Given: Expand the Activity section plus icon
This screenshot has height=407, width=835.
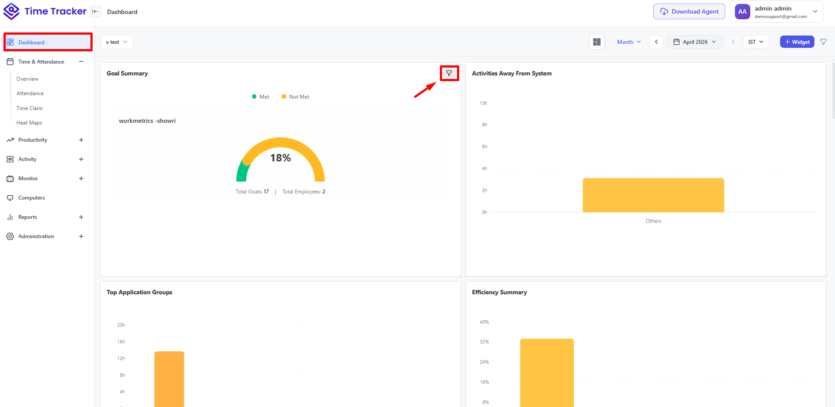Looking at the screenshot, I should [81, 159].
